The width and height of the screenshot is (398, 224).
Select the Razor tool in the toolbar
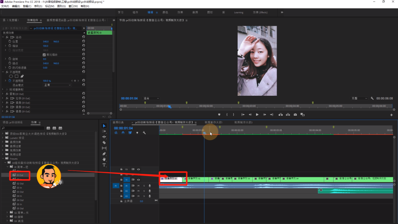click(x=104, y=143)
